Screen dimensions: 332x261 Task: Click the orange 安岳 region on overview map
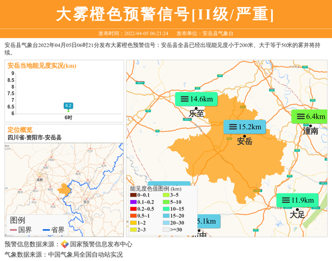point(64,190)
